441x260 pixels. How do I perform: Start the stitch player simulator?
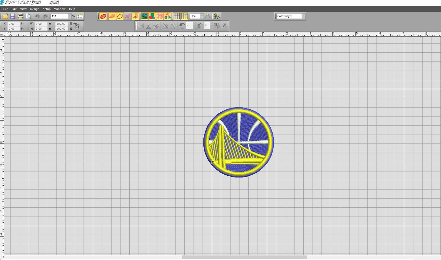tap(217, 16)
